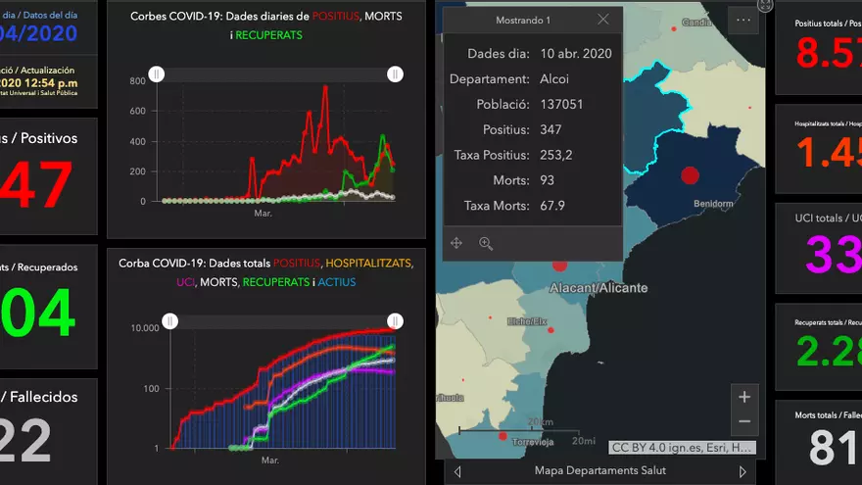The image size is (862, 485).
Task: Select the red marker near Torrevieja
Action: click(503, 436)
